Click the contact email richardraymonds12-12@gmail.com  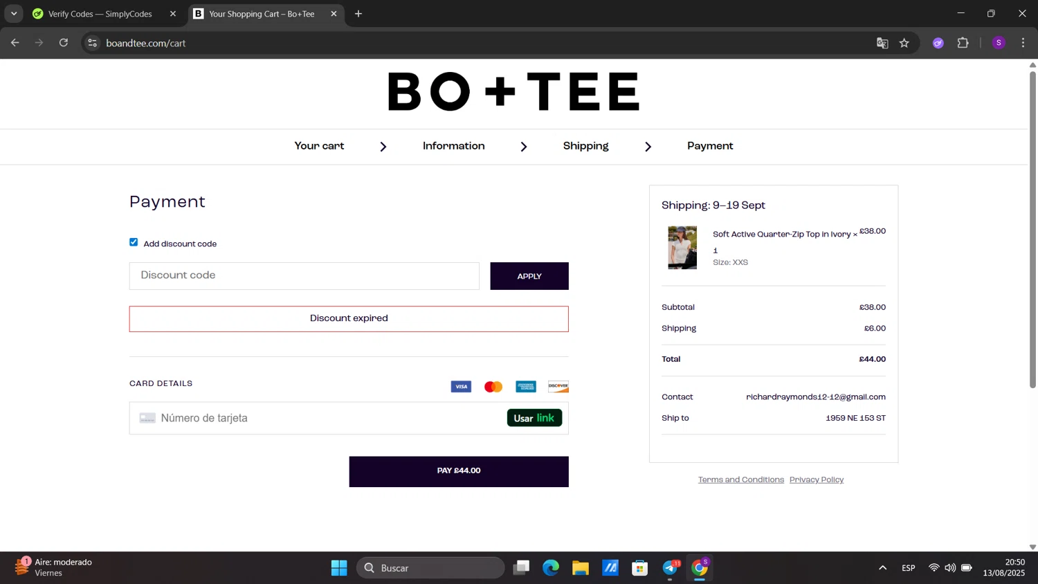point(816,397)
